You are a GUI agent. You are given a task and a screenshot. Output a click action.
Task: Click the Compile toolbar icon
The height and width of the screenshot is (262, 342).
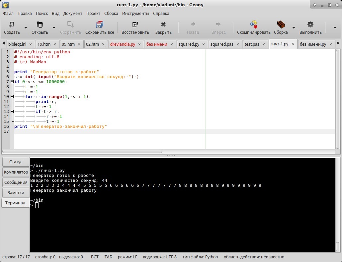pos(254,25)
